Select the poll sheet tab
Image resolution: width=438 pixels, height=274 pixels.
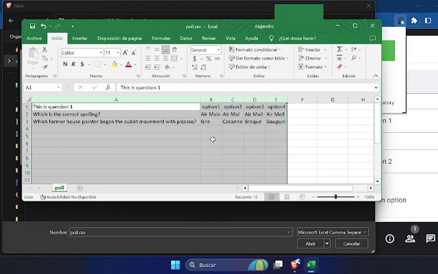59,188
